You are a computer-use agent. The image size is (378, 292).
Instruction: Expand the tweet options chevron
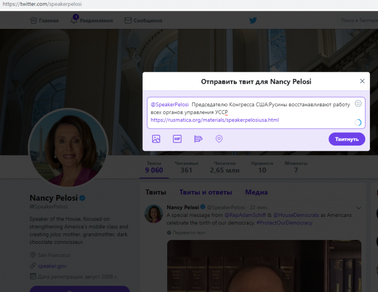point(359,208)
